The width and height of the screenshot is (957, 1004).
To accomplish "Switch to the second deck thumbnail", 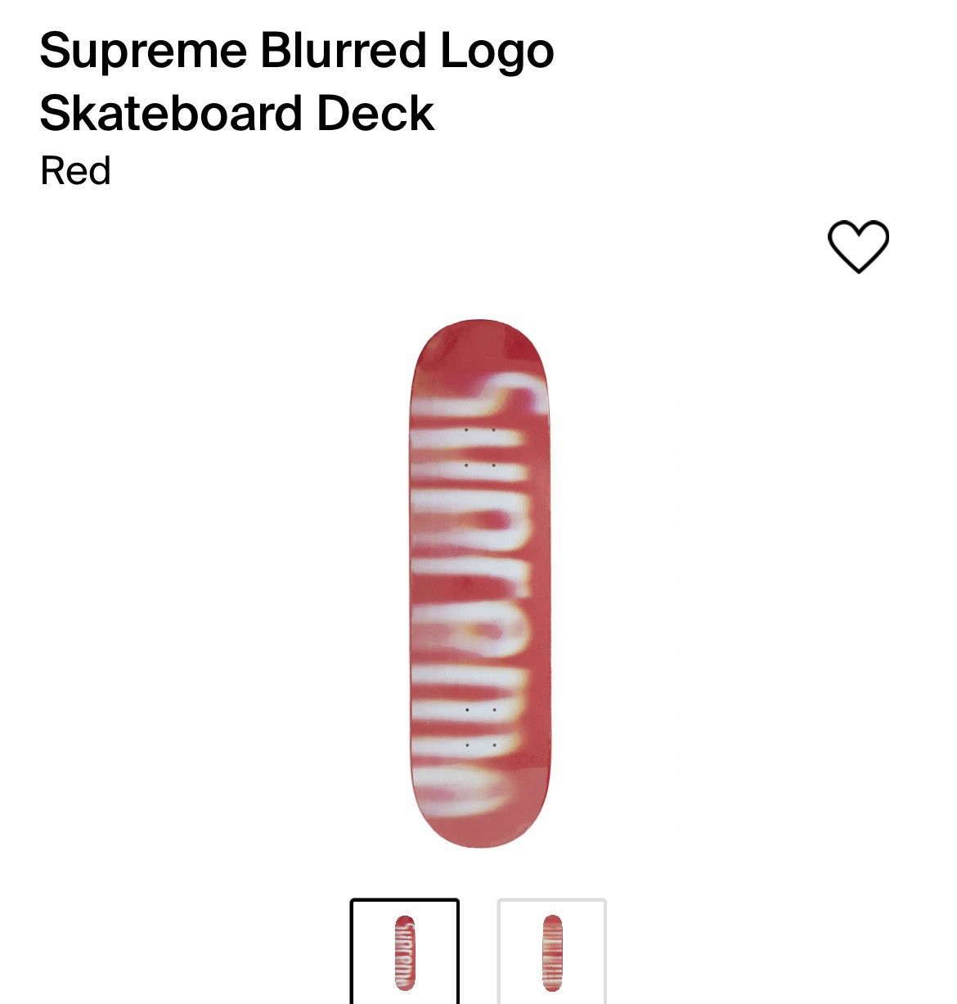I will pyautogui.click(x=552, y=952).
